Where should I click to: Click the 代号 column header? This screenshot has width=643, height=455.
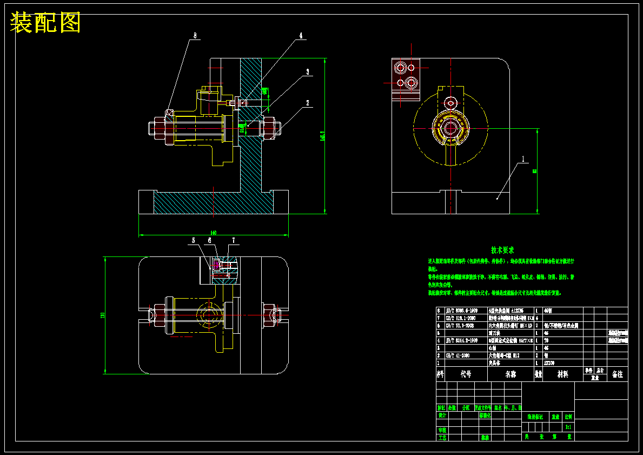pyautogui.click(x=466, y=374)
